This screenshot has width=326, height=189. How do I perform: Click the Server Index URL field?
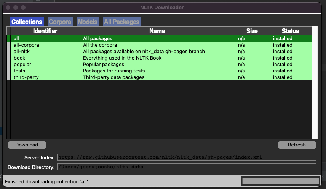point(187,157)
